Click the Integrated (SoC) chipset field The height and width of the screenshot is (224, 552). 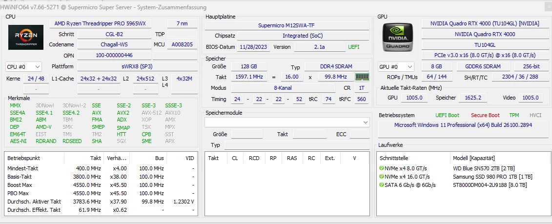tap(303, 36)
